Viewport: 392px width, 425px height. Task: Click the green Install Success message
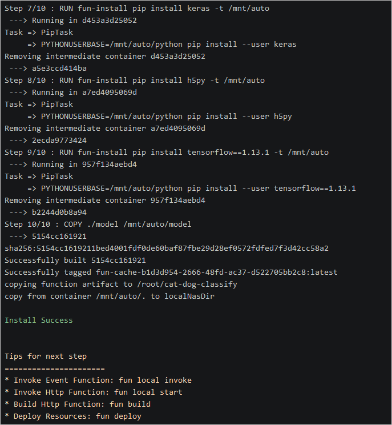pos(39,320)
